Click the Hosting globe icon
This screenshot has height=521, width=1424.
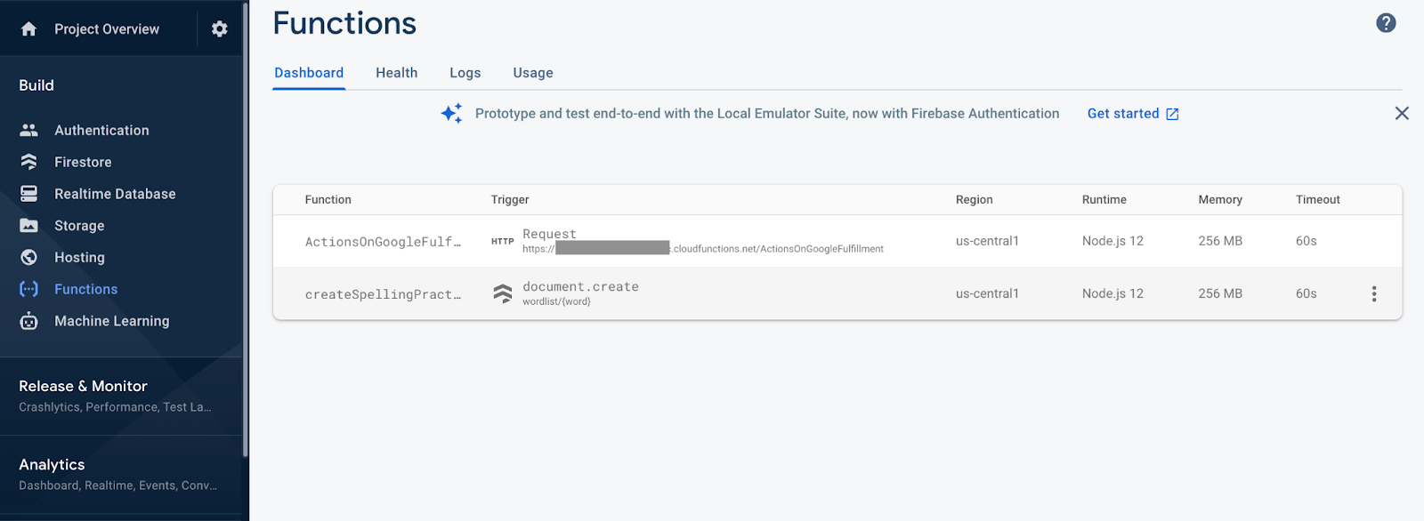coord(28,258)
